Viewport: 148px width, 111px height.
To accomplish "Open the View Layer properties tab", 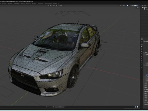I will [x=142, y=49].
